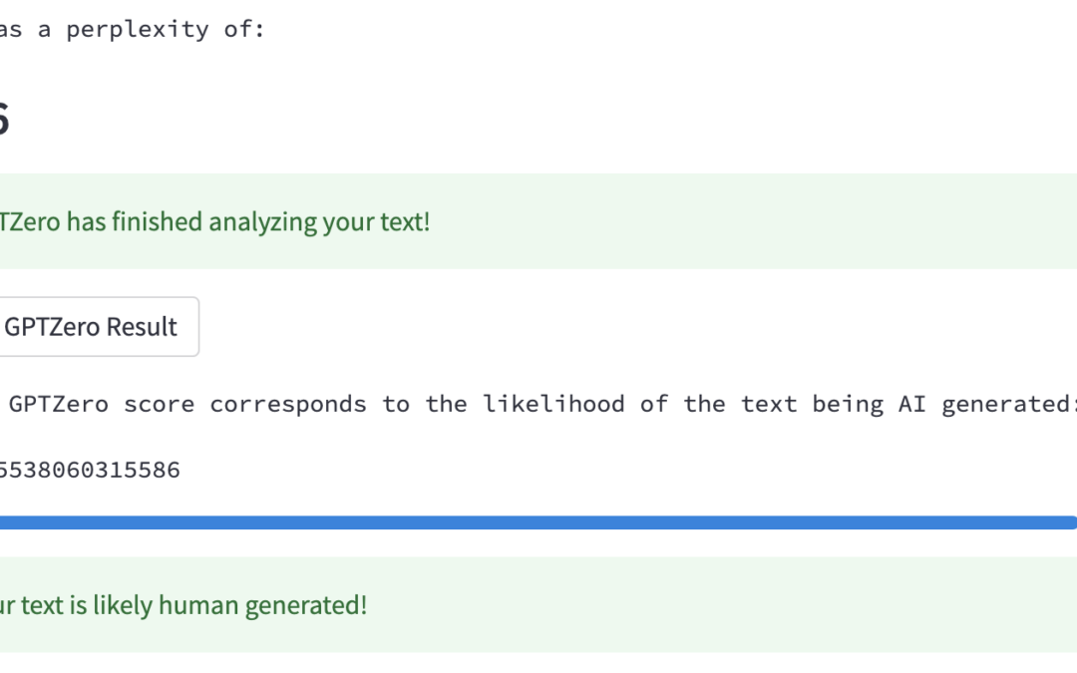Click the blue progress bar
1077x673 pixels.
coord(538,522)
